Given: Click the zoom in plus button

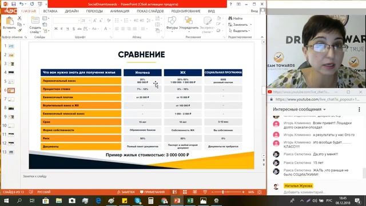Looking at the screenshot, I should pos(243,192).
